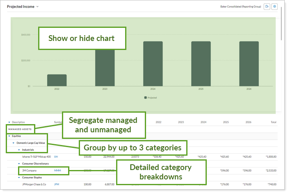The height and width of the screenshot is (195, 288).
Task: Sort by the 2025 column header
Action: click(226, 122)
